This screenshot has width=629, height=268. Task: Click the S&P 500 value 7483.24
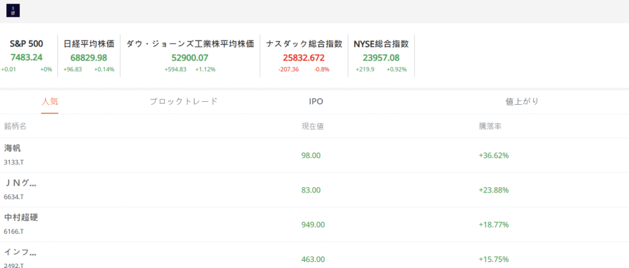26,57
